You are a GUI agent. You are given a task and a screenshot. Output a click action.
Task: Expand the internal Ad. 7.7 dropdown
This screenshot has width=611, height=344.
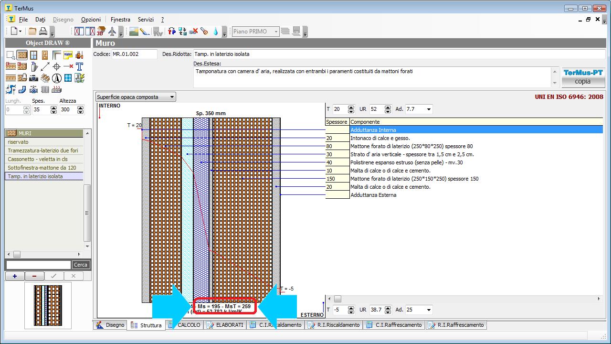pyautogui.click(x=428, y=109)
